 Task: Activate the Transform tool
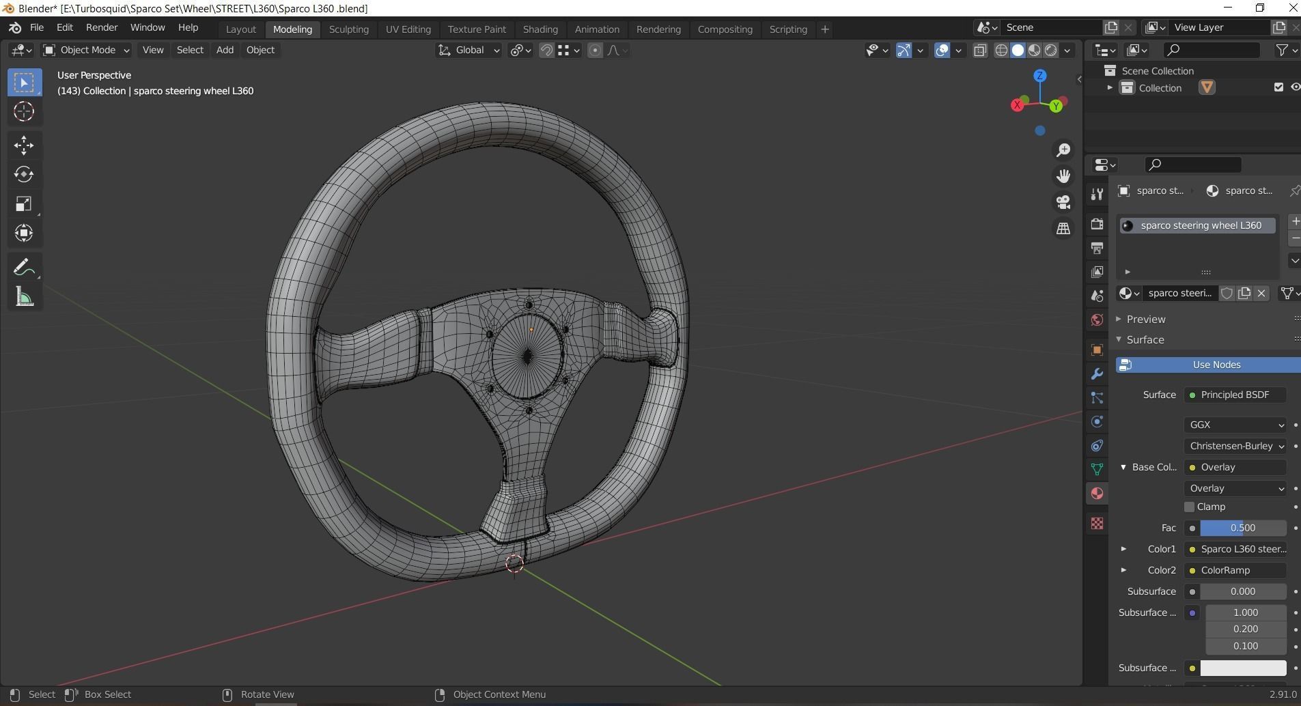coord(25,233)
